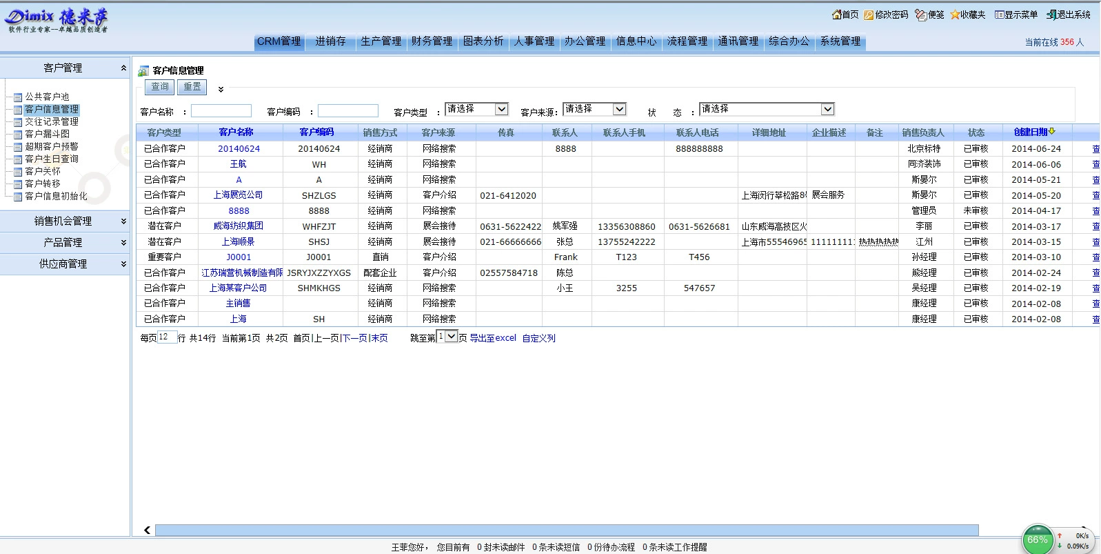Viewport: 1101px width, 554px height.
Task: Go to 下一页 next page link
Action: 356,338
